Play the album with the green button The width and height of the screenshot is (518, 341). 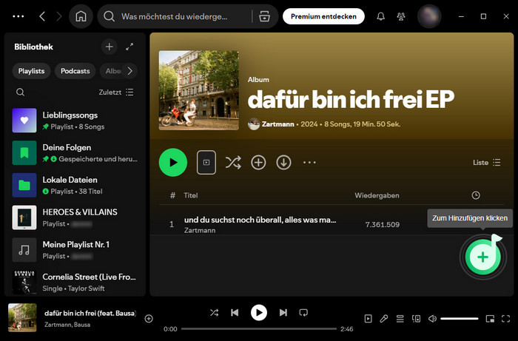pos(173,163)
